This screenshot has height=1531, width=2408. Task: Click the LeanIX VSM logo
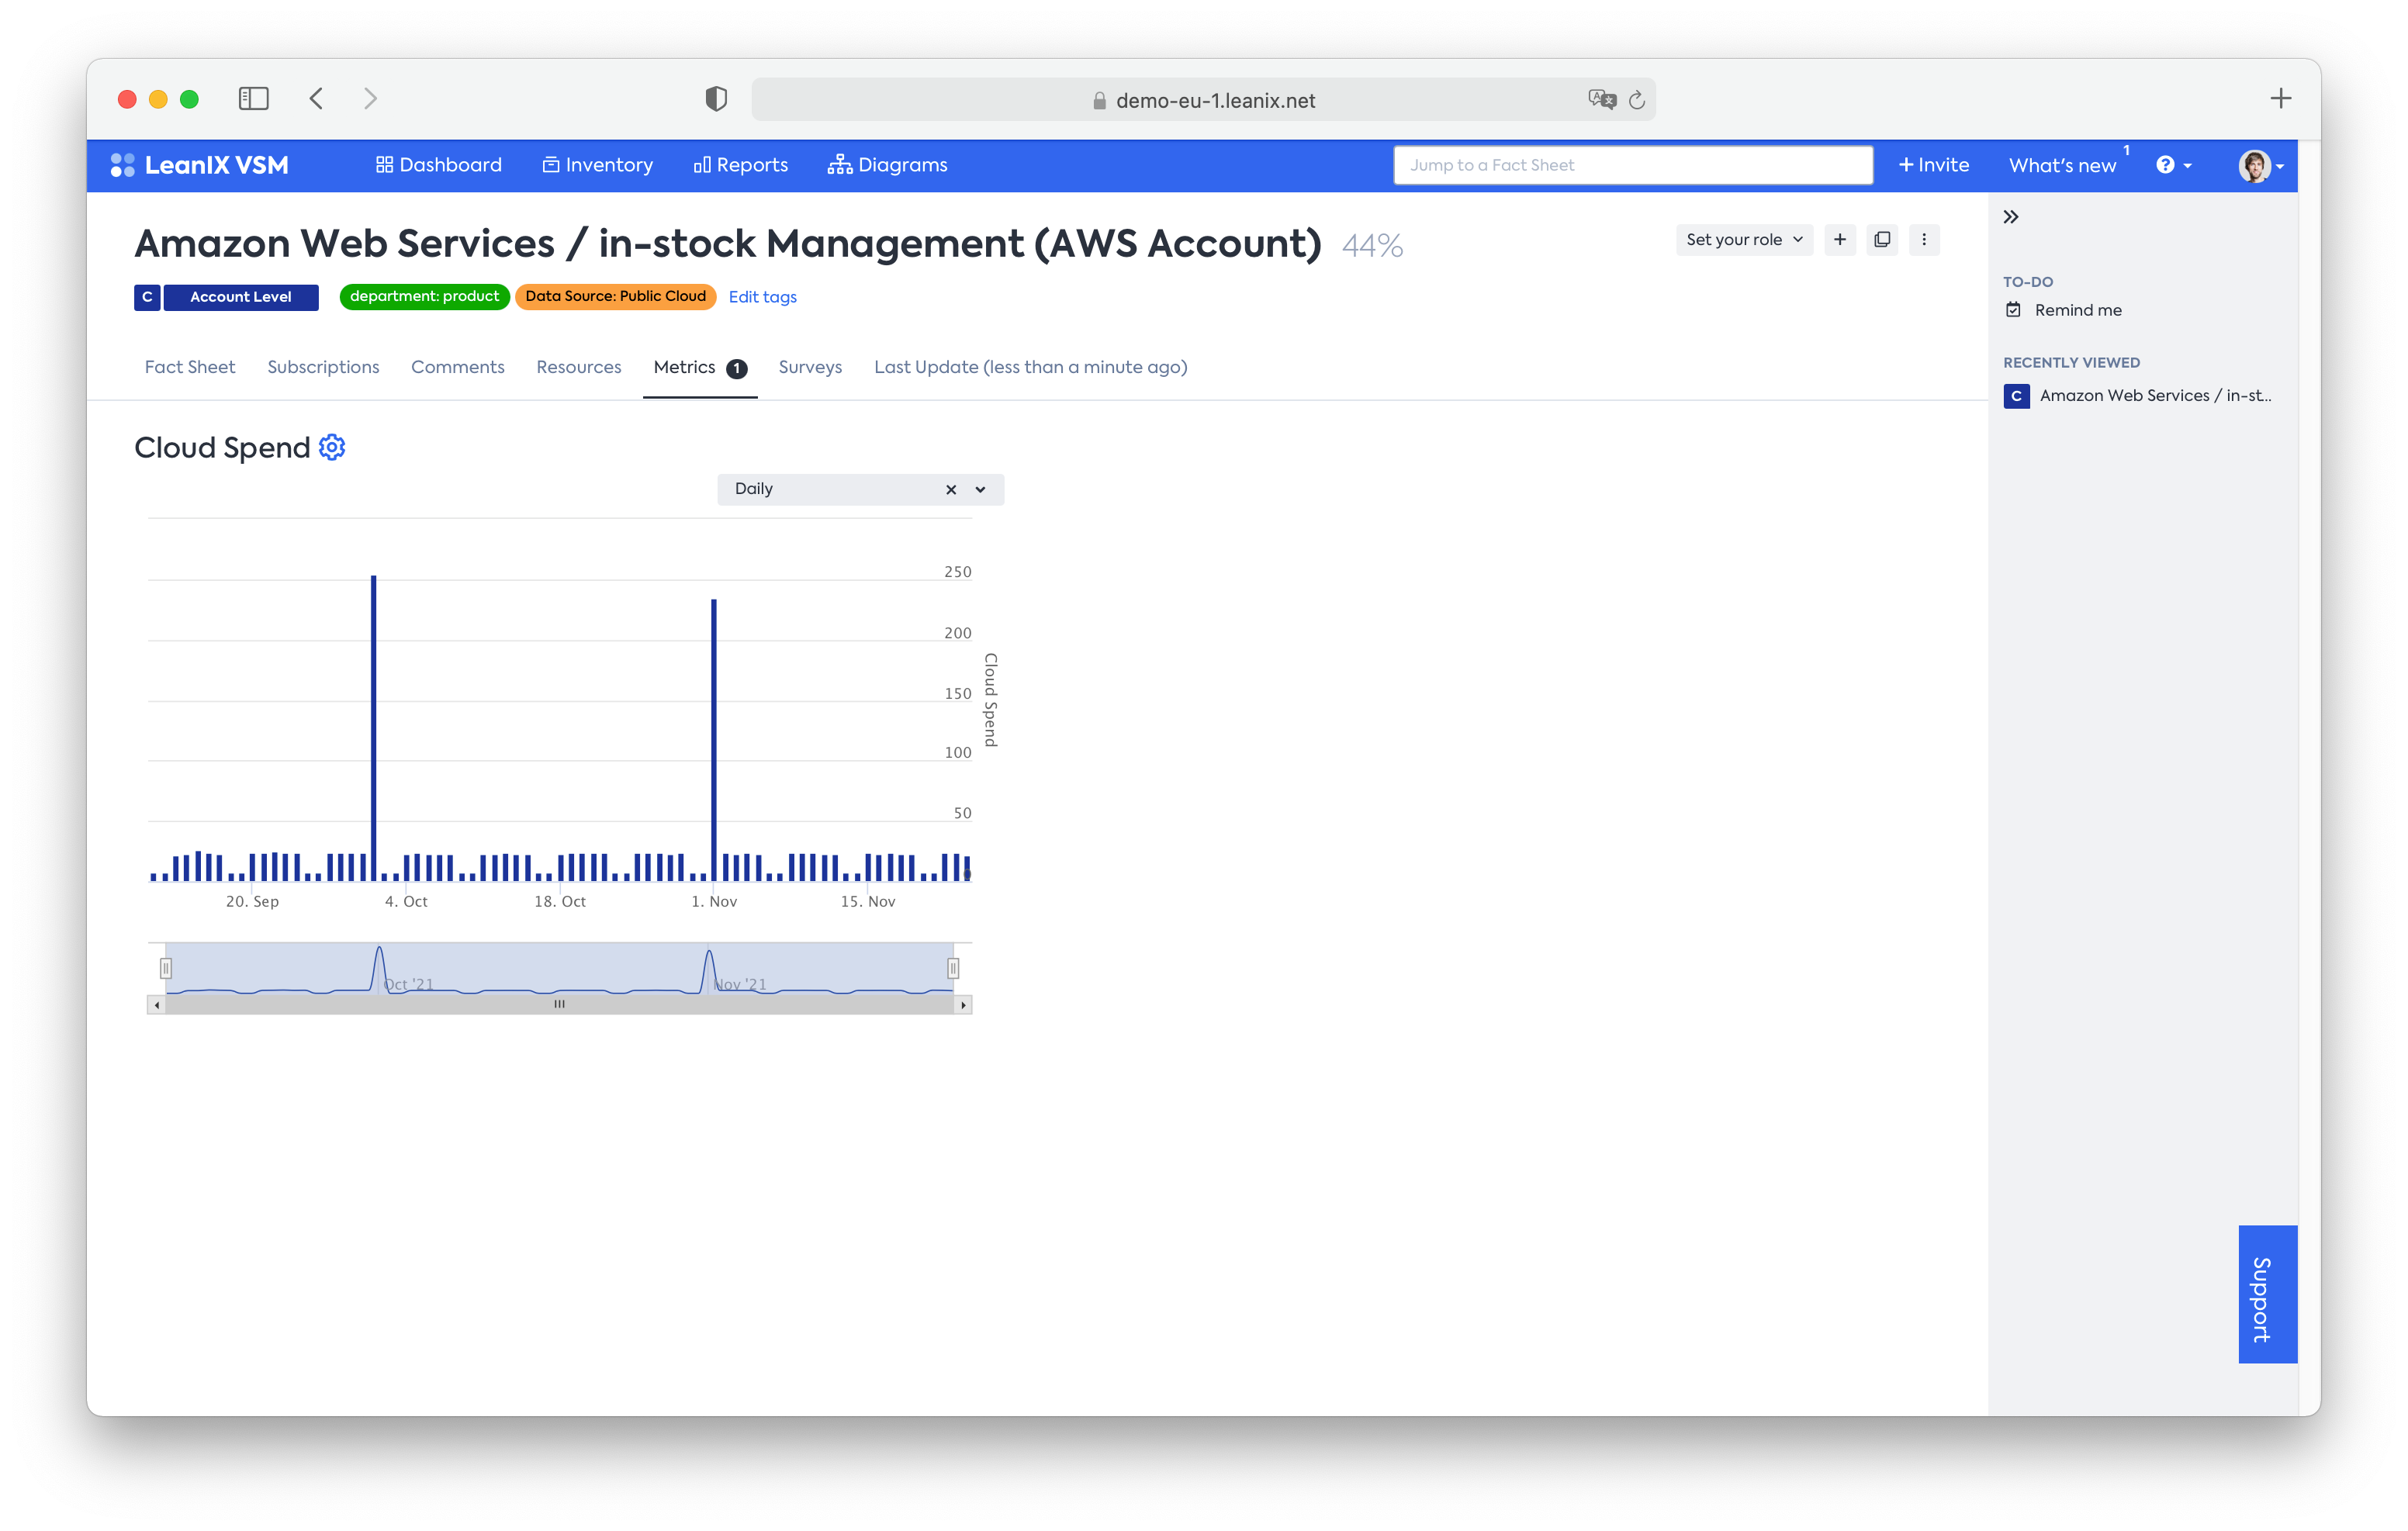[200, 165]
